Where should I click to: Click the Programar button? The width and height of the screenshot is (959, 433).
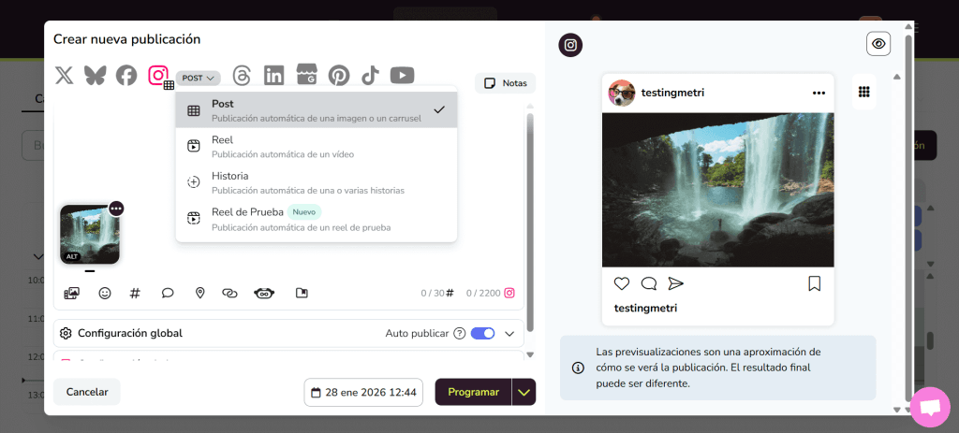coord(473,392)
